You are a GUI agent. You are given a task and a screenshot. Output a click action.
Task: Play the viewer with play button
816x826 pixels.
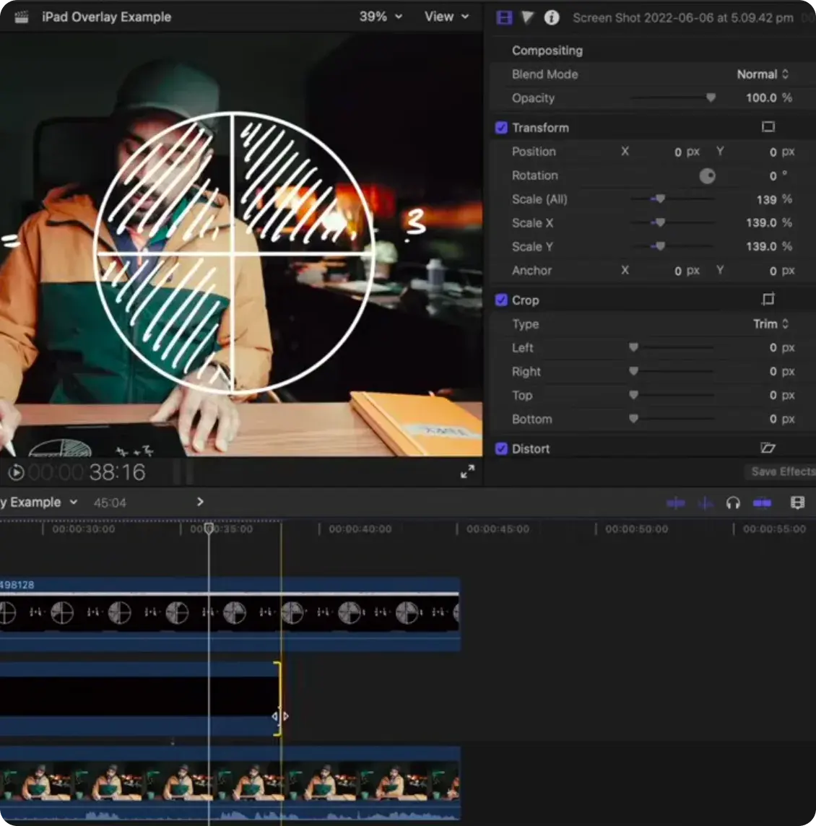pos(17,472)
